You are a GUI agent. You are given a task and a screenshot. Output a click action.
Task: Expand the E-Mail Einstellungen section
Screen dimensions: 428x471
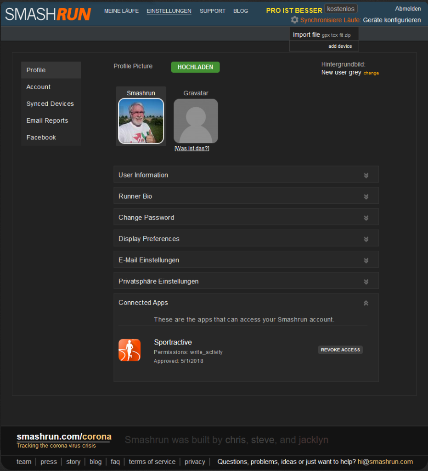[x=366, y=260]
